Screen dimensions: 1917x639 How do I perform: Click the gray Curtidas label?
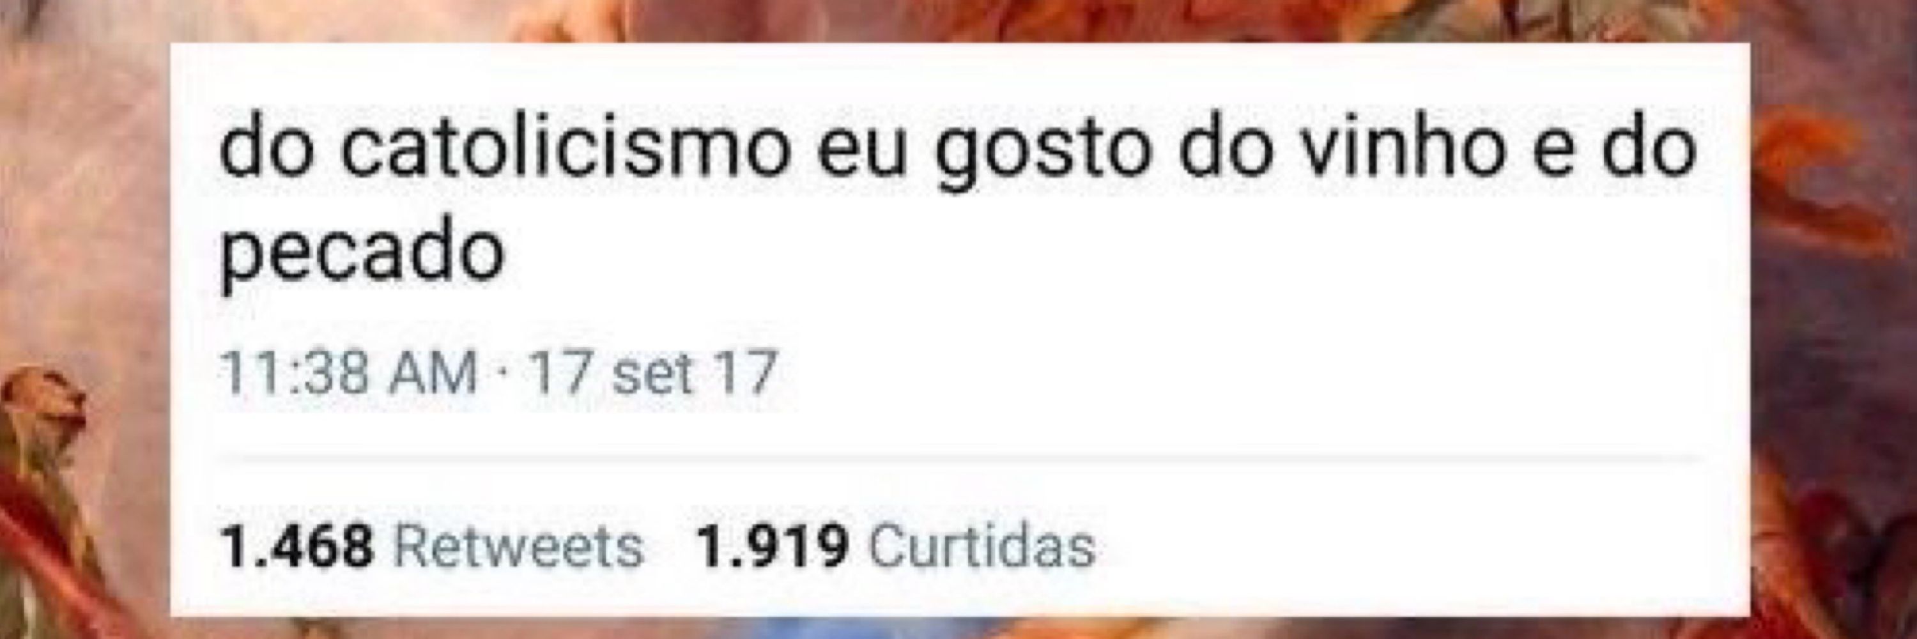[982, 547]
